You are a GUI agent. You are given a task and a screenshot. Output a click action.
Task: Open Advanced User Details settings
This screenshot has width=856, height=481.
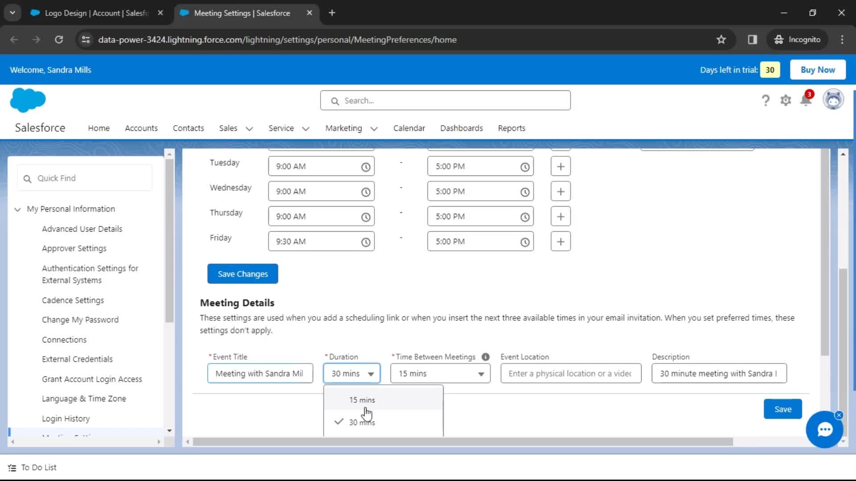[82, 229]
